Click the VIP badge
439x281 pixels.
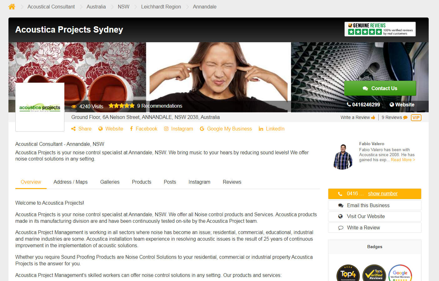click(416, 118)
